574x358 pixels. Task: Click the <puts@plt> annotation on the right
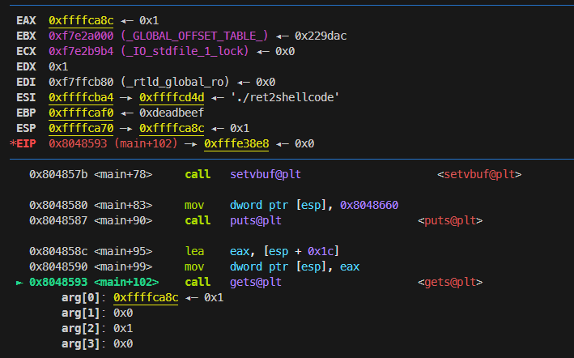click(x=450, y=220)
